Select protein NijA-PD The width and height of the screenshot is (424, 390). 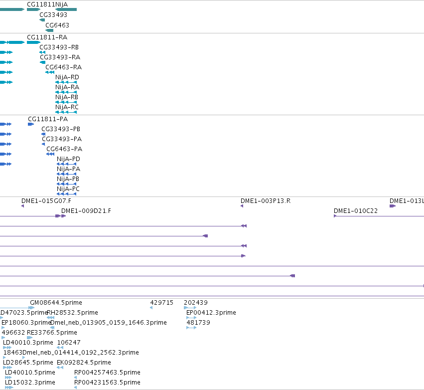tap(67, 164)
